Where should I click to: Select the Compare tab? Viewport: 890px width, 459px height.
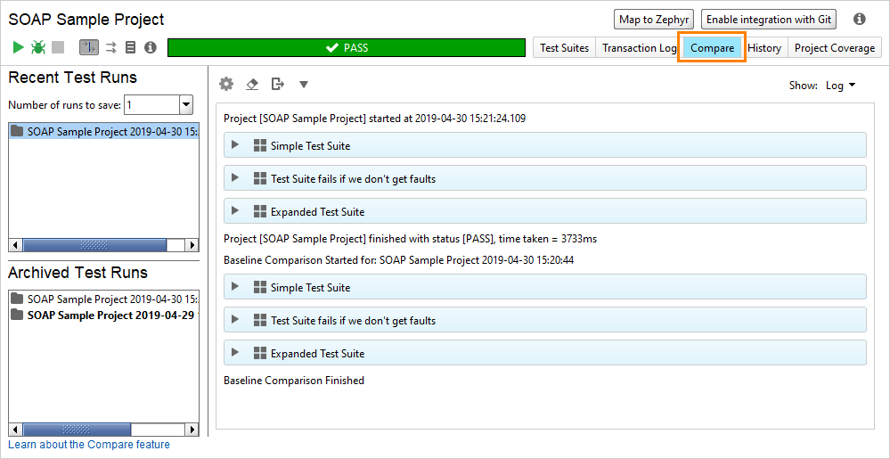point(712,48)
